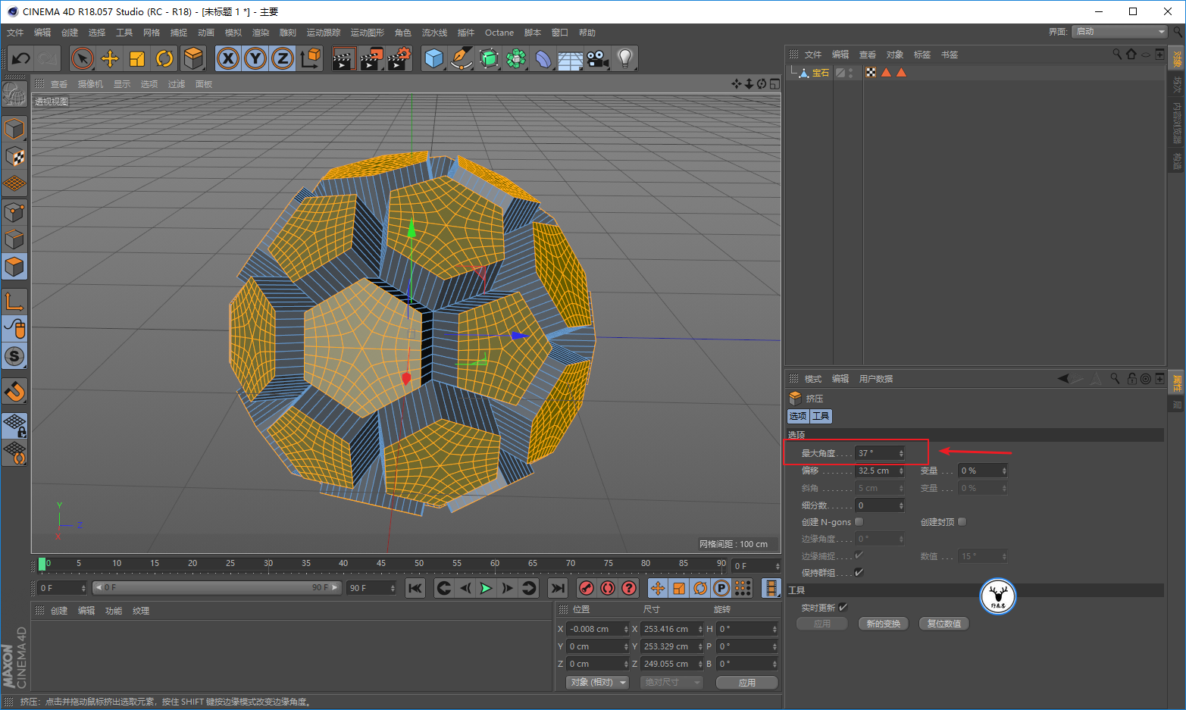The width and height of the screenshot is (1186, 710).
Task: Click the blue Bend deformer icon
Action: pos(543,58)
